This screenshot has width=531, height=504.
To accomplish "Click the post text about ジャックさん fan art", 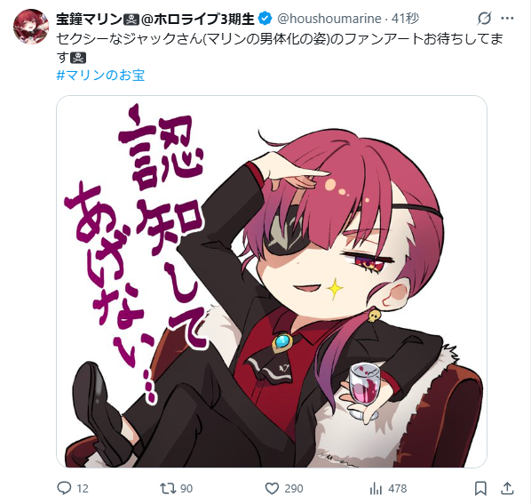I will coord(280,48).
